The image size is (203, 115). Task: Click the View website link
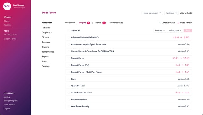click(x=186, y=13)
